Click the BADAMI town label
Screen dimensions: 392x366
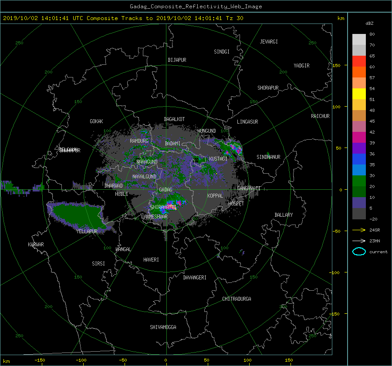click(172, 144)
